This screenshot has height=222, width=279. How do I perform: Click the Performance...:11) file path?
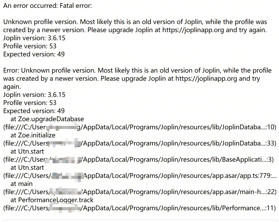point(139,208)
